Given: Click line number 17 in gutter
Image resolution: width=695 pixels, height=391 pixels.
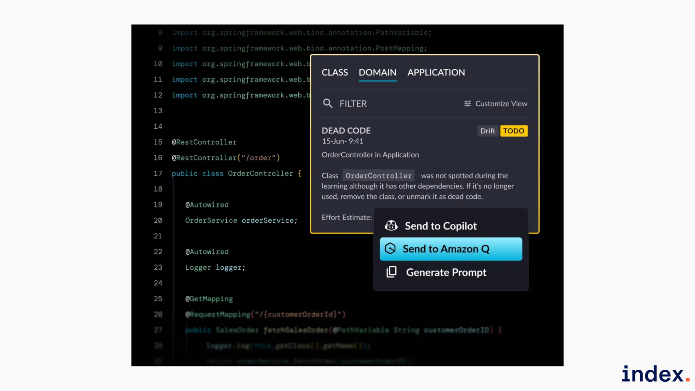Looking at the screenshot, I should [158, 173].
